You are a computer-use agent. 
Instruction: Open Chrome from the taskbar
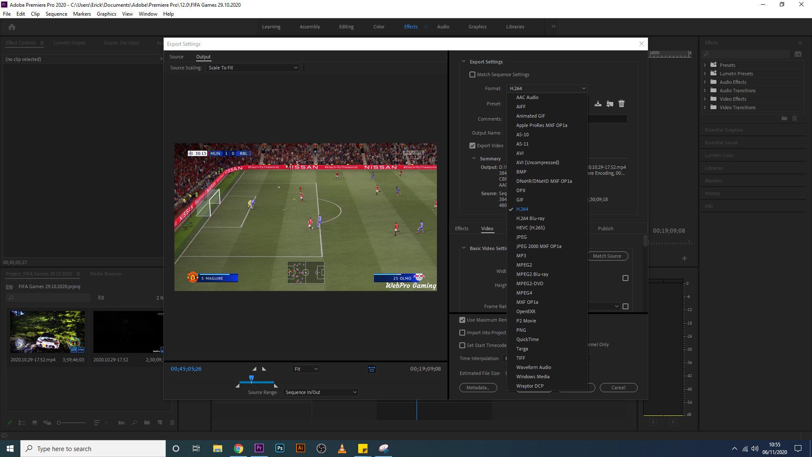239,448
